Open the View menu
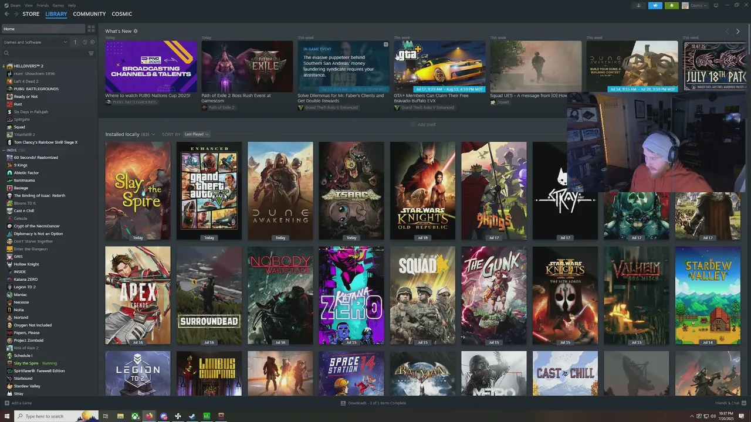The height and width of the screenshot is (422, 751). point(29,5)
